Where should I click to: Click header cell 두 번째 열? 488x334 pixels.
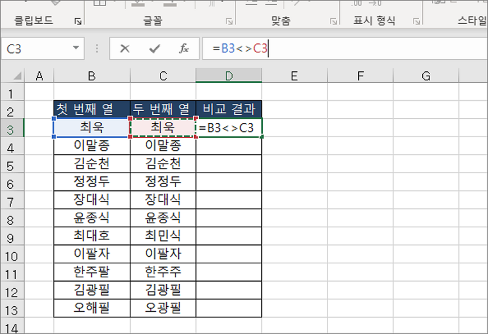point(163,109)
